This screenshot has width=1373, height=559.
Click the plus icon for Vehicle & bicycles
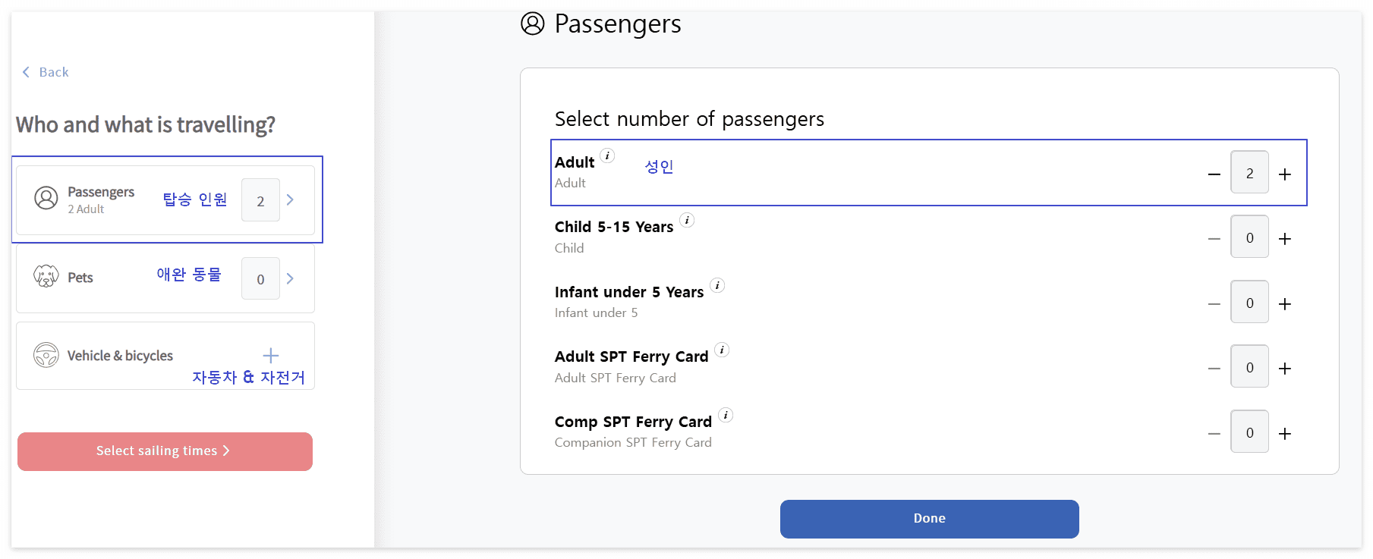(x=271, y=355)
